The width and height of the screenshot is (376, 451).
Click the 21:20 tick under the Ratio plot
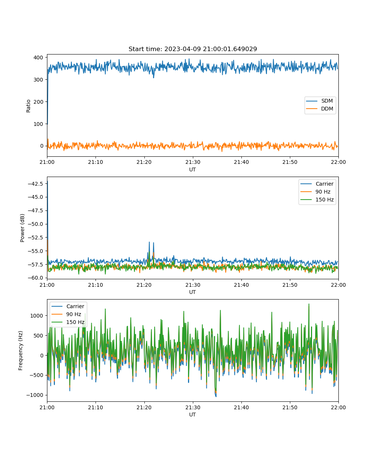(144, 162)
